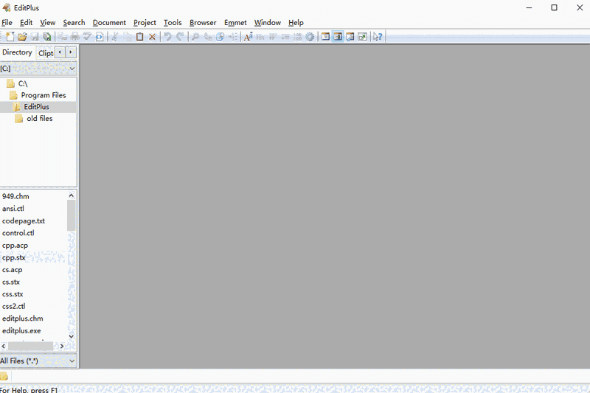Open the File menu
The width and height of the screenshot is (590, 393).
coord(7,23)
